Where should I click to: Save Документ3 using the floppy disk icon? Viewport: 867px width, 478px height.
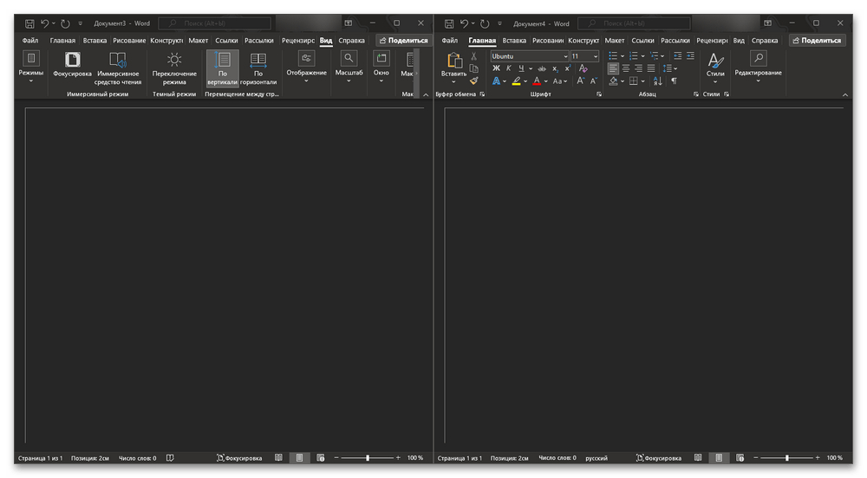coord(29,23)
